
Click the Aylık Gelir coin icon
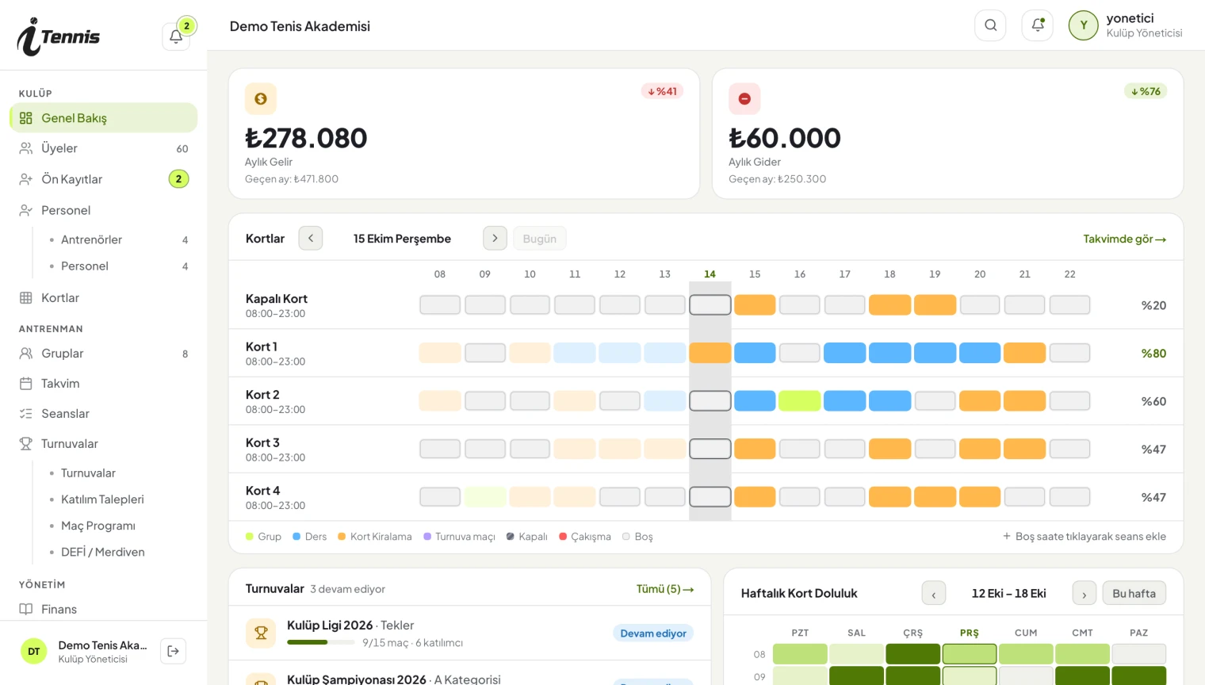coord(261,99)
